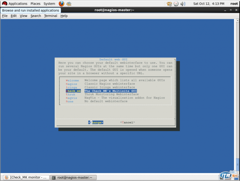The image size is (240, 181).
Task: Select the nagvis GUI option
Action: point(71,98)
